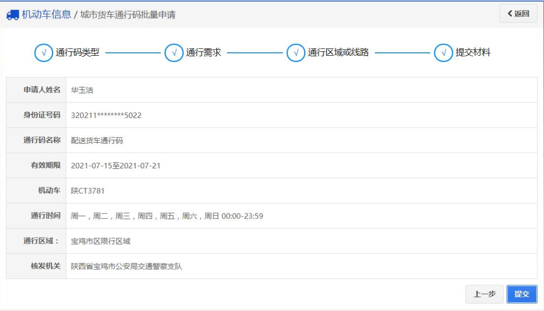Click the issuing authority 陕西省宝鸡市公安局交通警察支队

(x=126, y=266)
